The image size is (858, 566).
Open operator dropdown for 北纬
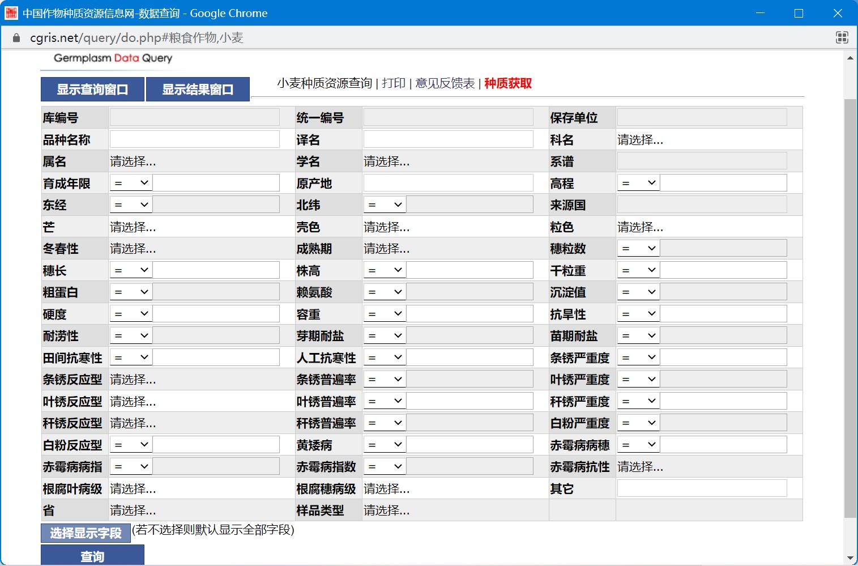click(385, 205)
